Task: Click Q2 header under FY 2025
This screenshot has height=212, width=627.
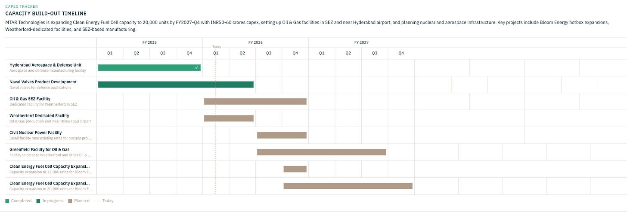Action: click(136, 53)
